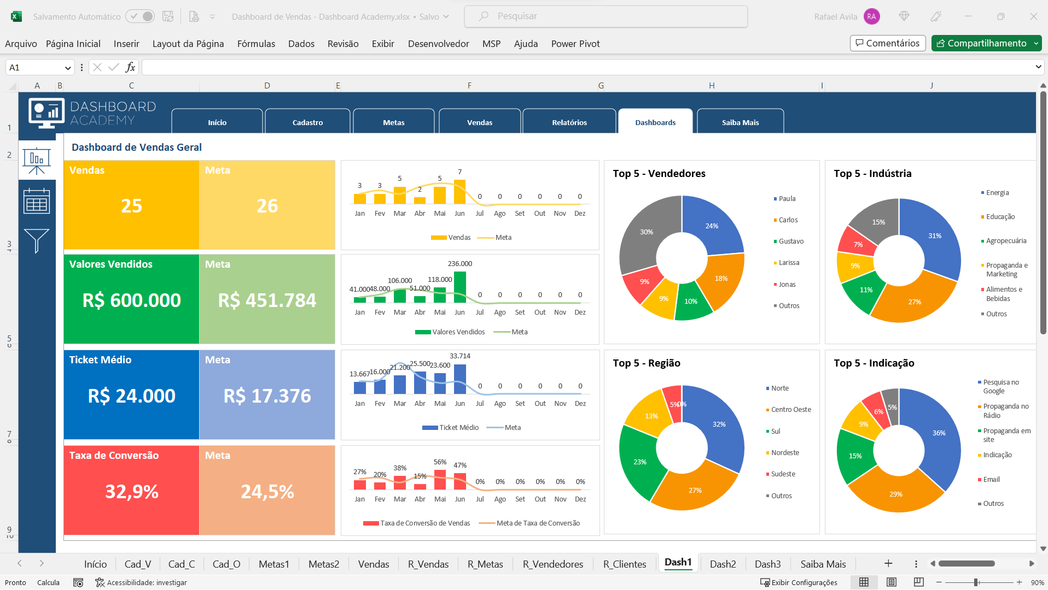Click the confirm checkmark in formula bar
This screenshot has width=1048, height=590.
tap(114, 67)
